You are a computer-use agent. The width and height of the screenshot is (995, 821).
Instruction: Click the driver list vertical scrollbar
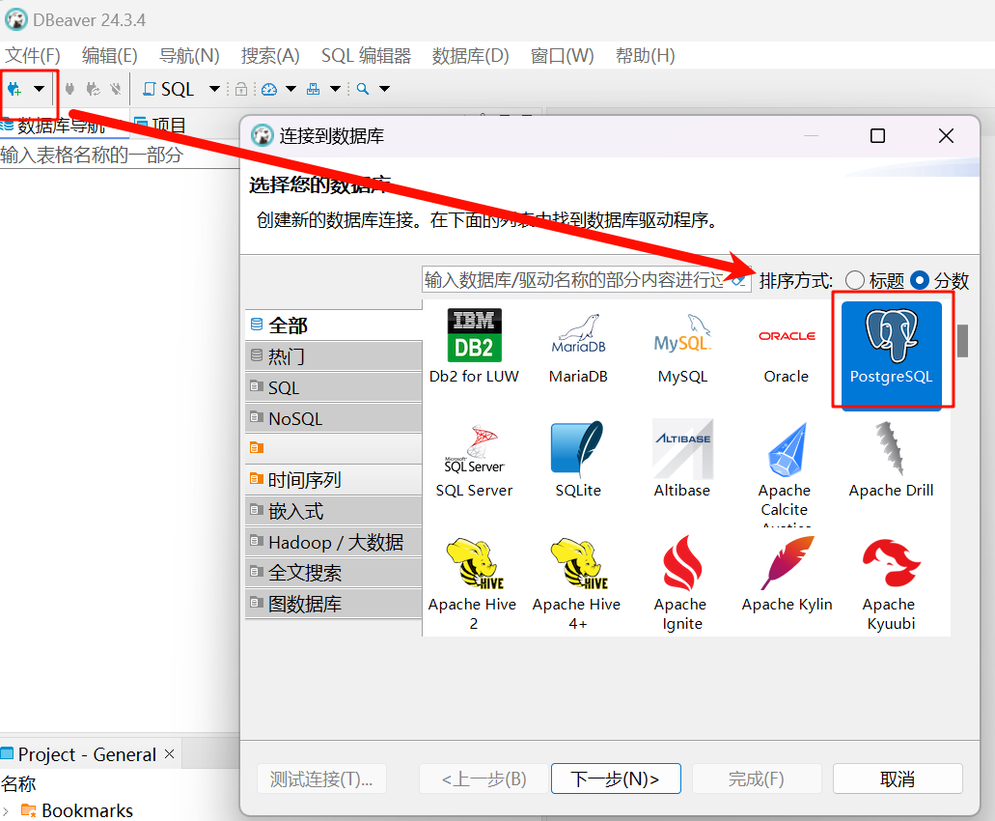962,341
